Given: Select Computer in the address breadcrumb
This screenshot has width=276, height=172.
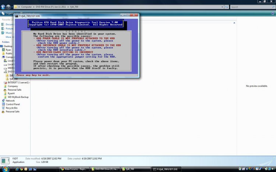Looking at the screenshot, I should [26, 7].
